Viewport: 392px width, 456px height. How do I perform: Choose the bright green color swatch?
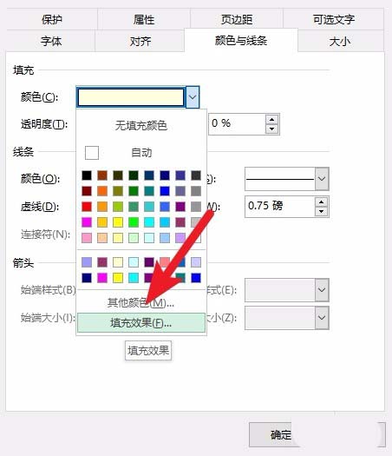[x=134, y=222]
